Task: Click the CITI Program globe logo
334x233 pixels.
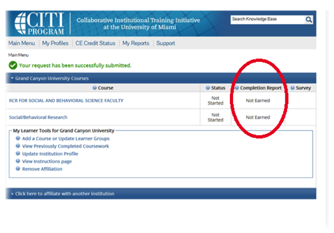Action: [40, 24]
